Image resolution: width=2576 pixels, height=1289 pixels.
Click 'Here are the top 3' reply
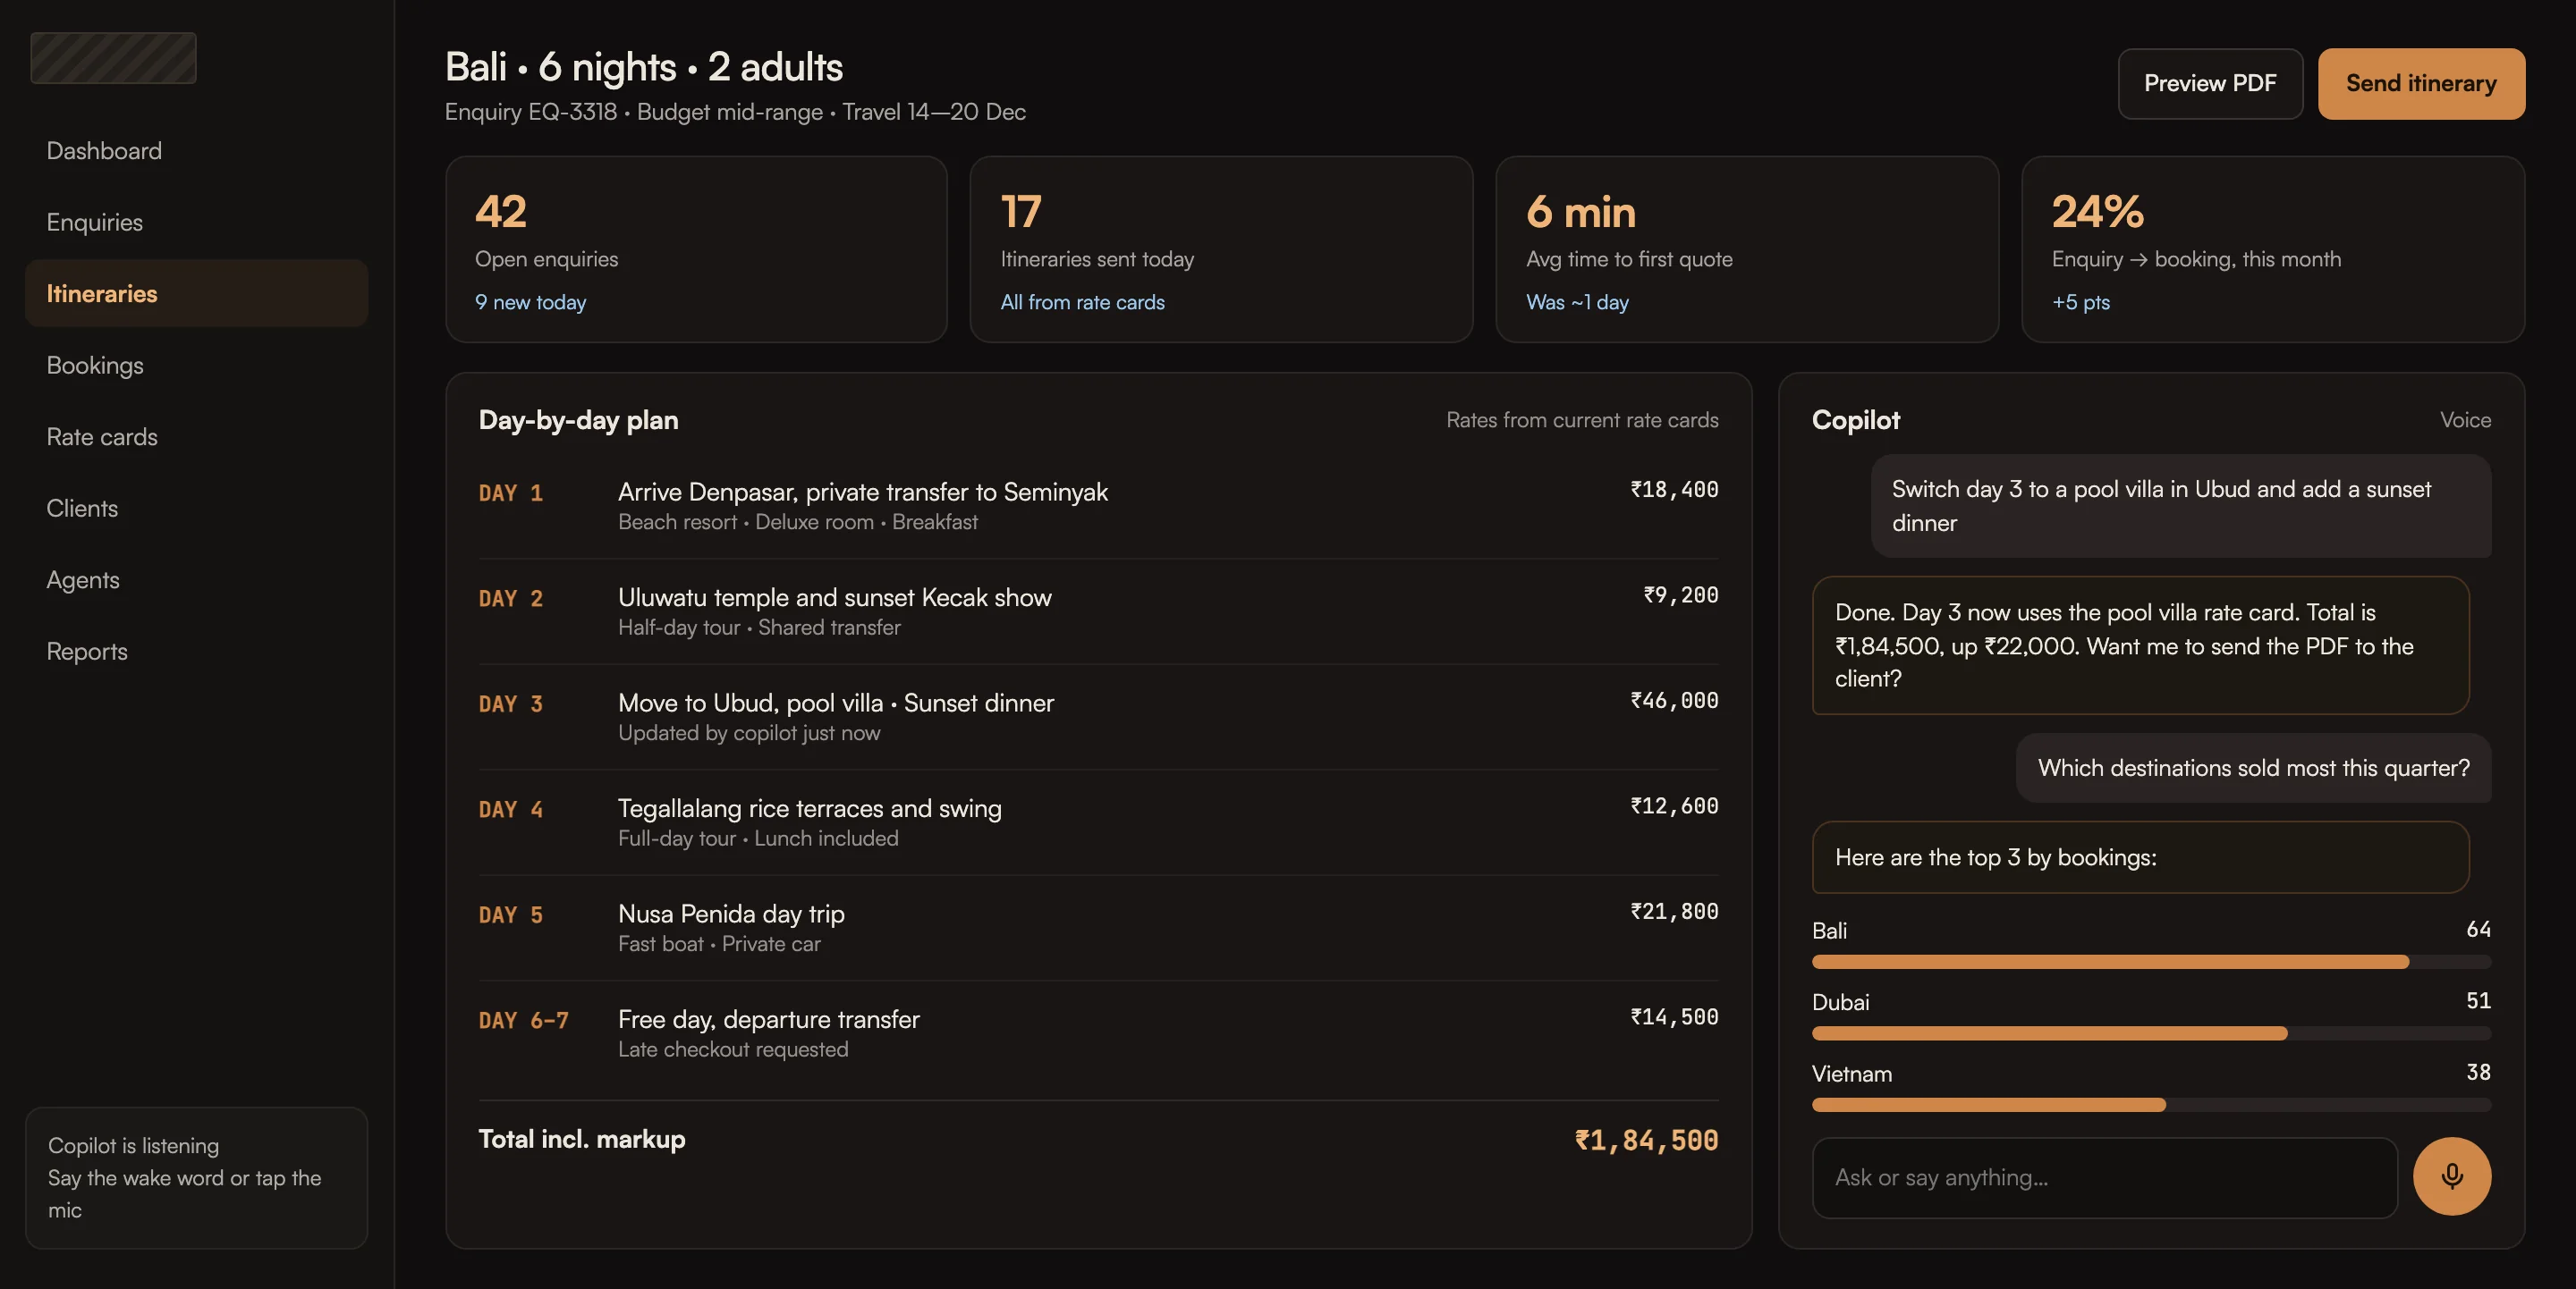[x=2140, y=857]
